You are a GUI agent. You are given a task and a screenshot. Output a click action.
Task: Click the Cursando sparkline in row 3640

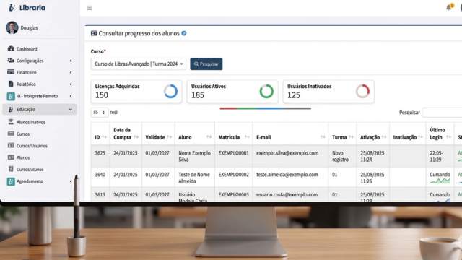point(440,181)
